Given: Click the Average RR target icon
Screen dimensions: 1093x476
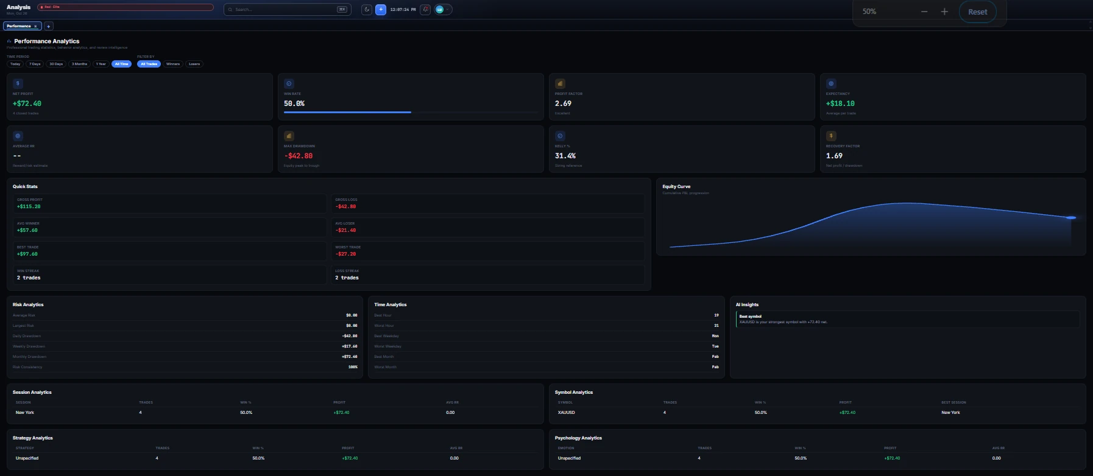Looking at the screenshot, I should click(18, 136).
